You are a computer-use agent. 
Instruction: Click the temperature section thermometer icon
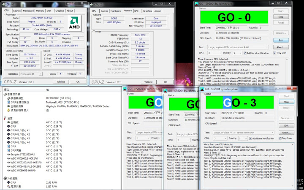[x=5, y=118]
